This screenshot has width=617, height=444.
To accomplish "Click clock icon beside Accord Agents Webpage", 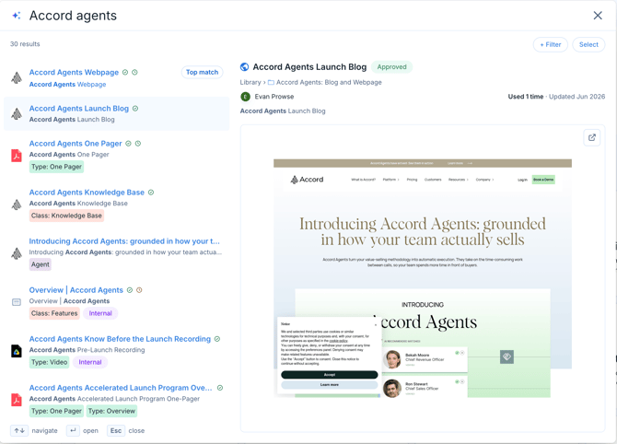I will 134,73.
